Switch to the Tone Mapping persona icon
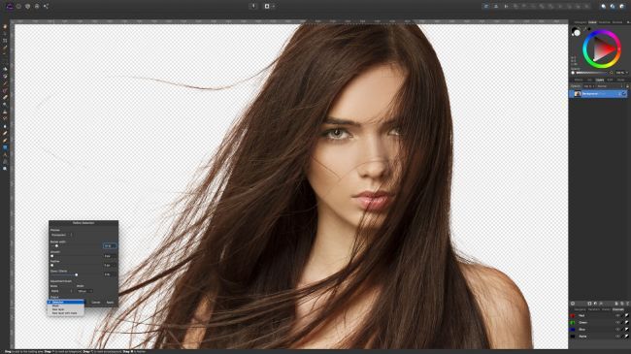The width and height of the screenshot is (631, 354). click(37, 7)
